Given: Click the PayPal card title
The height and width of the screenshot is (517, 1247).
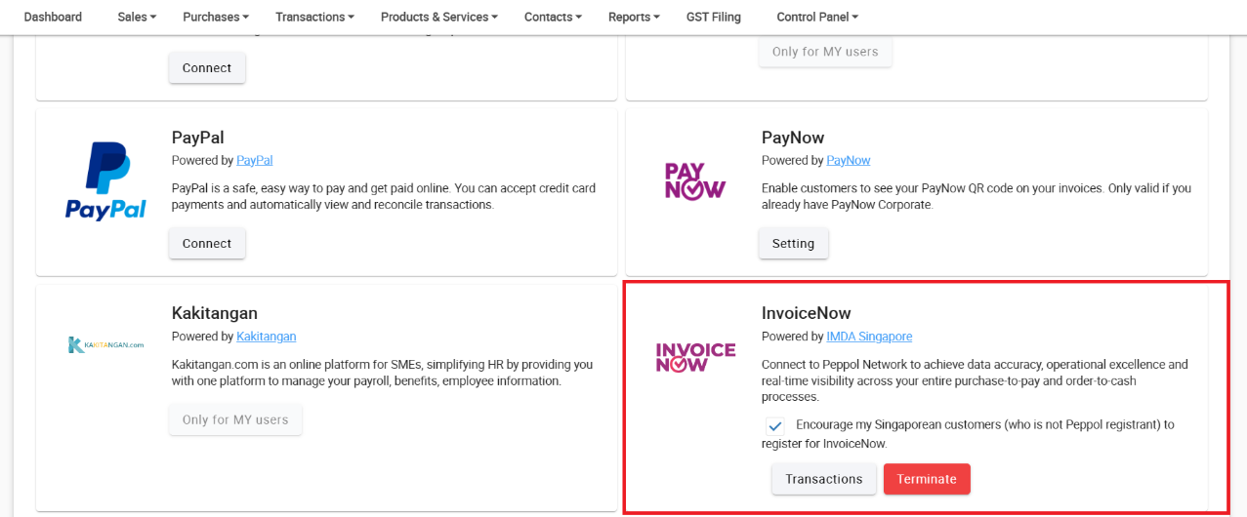Looking at the screenshot, I should point(198,138).
